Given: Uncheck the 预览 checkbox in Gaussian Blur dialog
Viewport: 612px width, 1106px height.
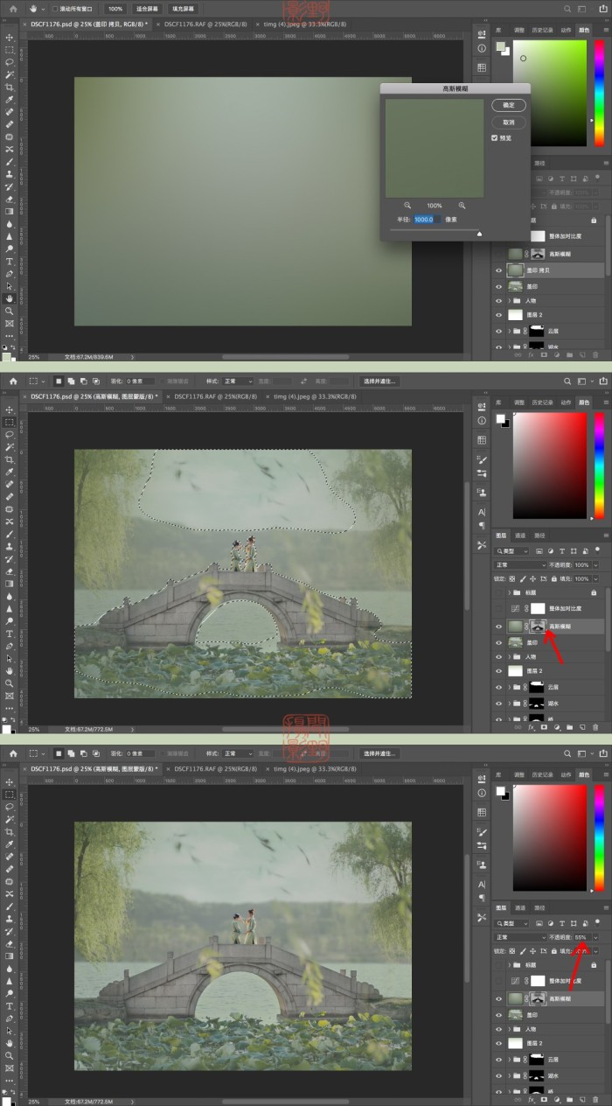Looking at the screenshot, I should click(495, 137).
